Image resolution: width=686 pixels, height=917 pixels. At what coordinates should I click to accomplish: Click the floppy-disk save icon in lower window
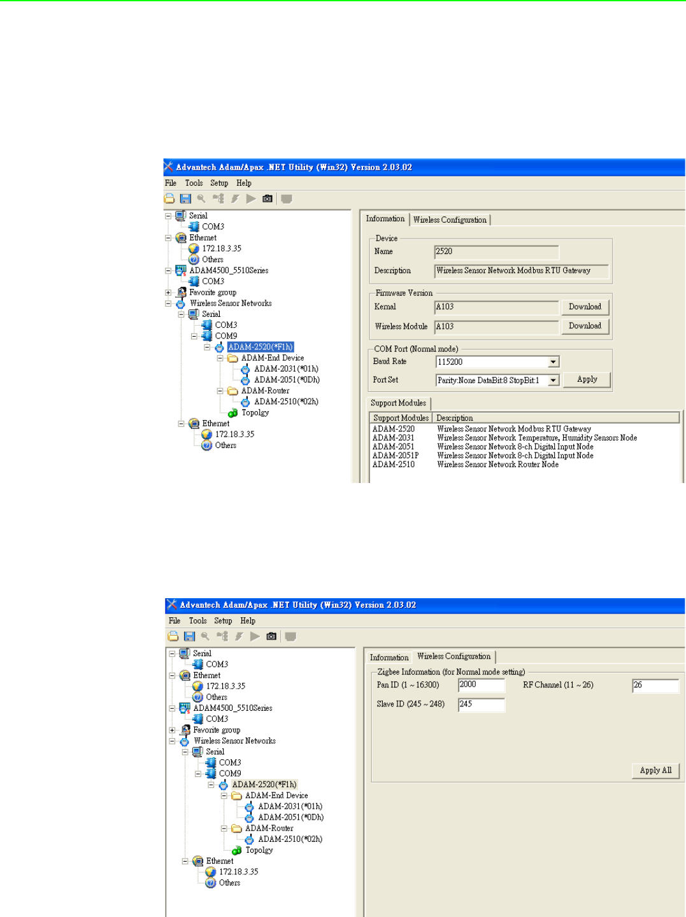[x=189, y=636]
